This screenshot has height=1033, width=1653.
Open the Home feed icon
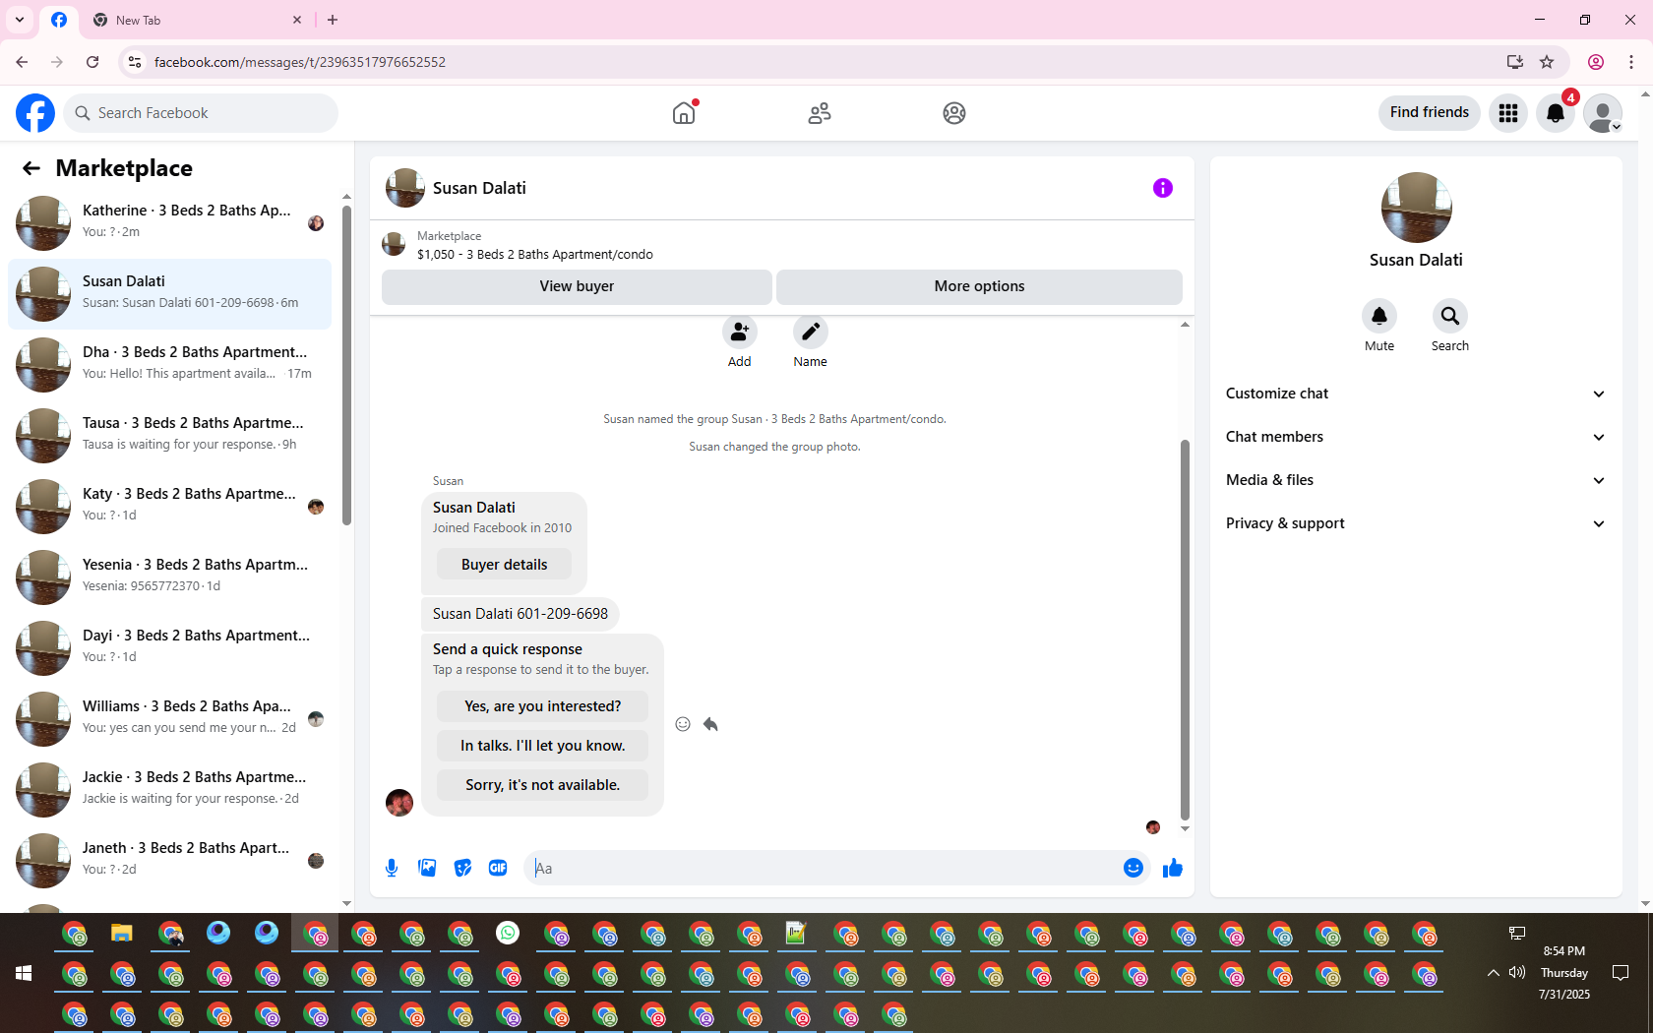[684, 113]
